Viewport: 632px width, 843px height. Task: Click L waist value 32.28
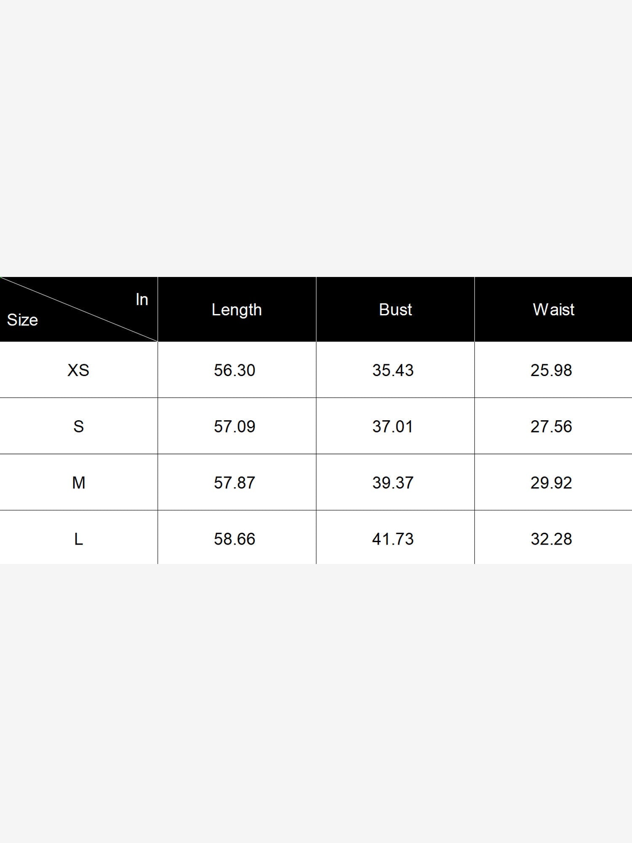pos(551,539)
